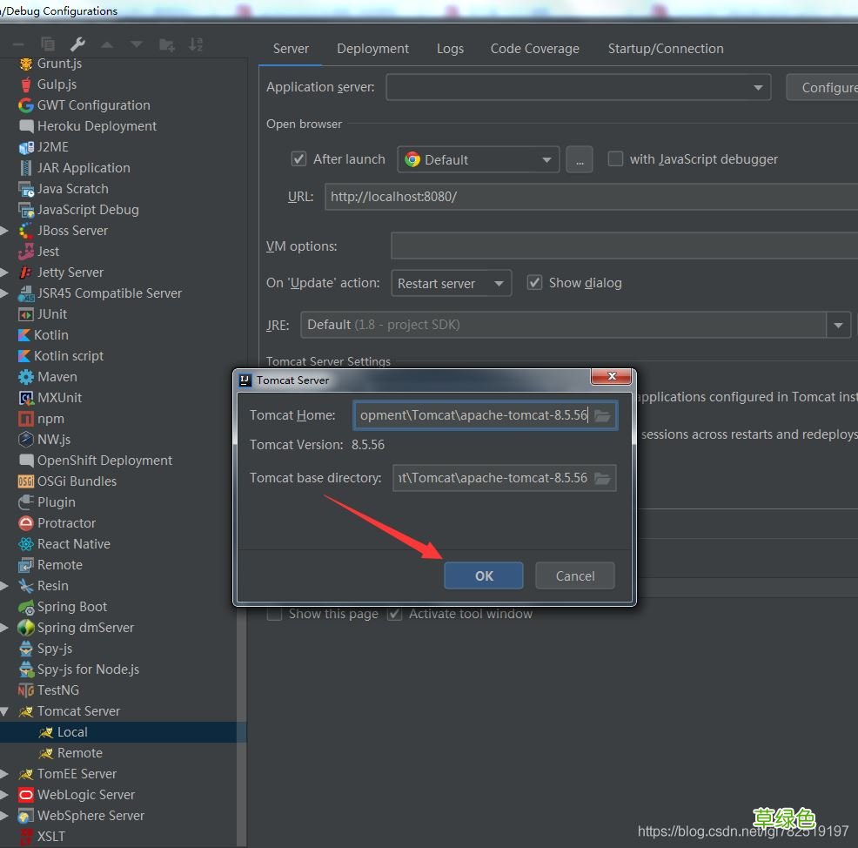Switch to the Deployment tab

coord(372,49)
